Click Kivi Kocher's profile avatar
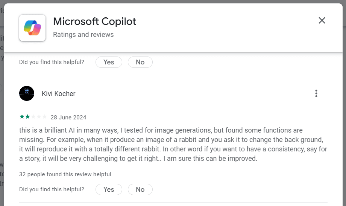 pyautogui.click(x=27, y=93)
